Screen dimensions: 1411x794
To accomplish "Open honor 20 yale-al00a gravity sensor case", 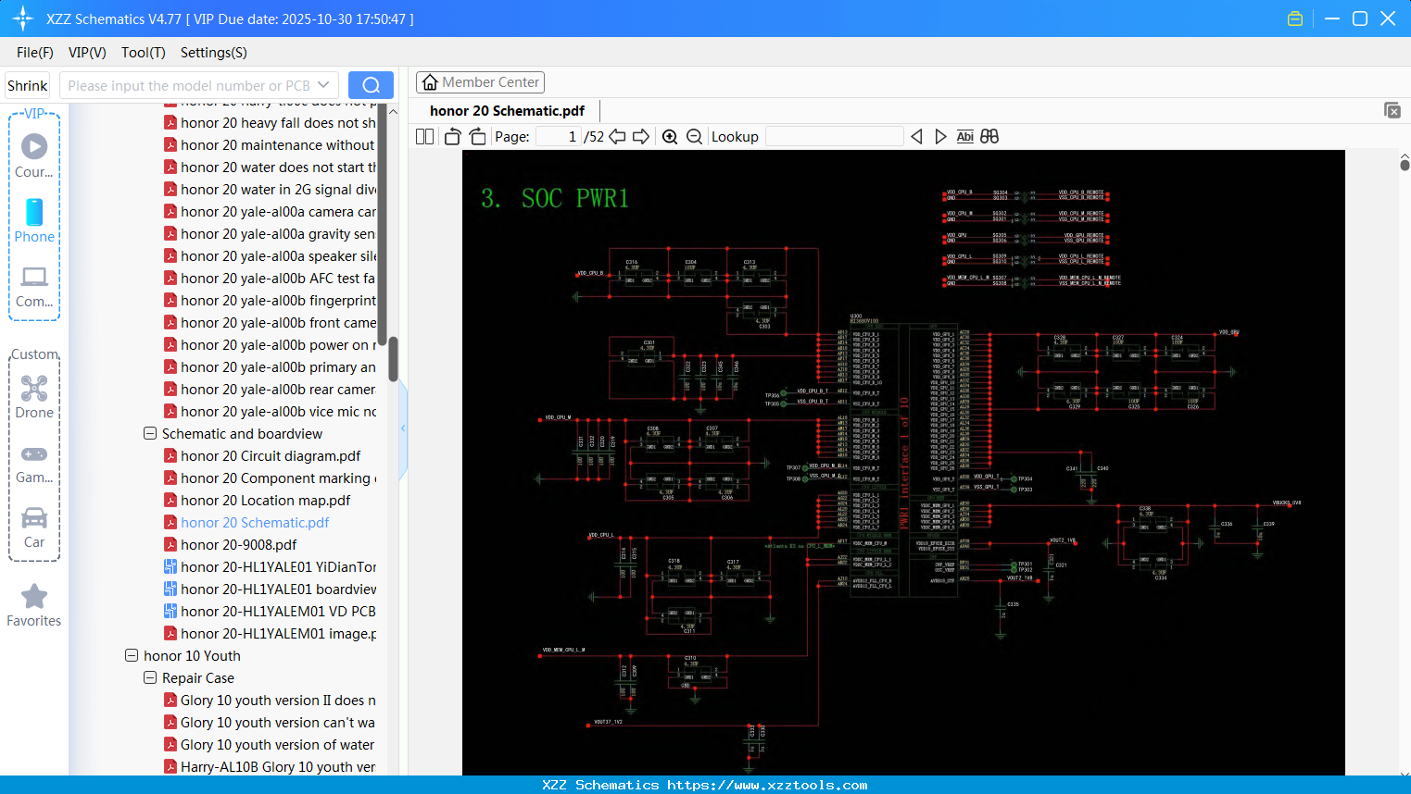I will coord(271,234).
